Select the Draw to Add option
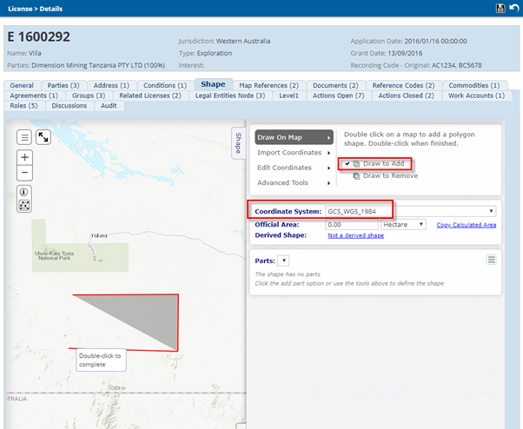The width and height of the screenshot is (523, 429). pyautogui.click(x=383, y=163)
